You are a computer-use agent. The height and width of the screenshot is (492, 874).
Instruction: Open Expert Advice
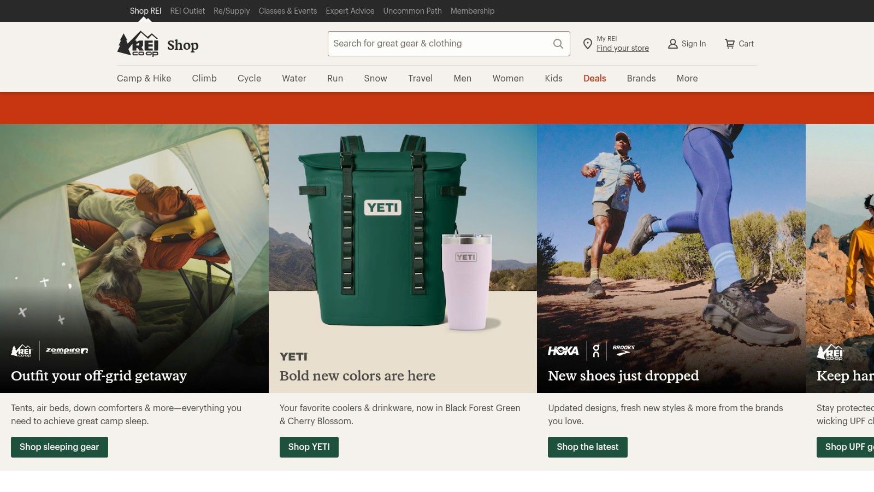tap(350, 11)
